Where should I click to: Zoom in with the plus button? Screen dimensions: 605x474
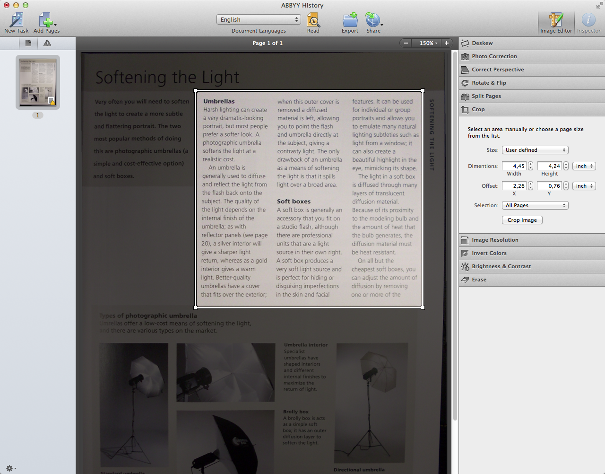pos(446,43)
